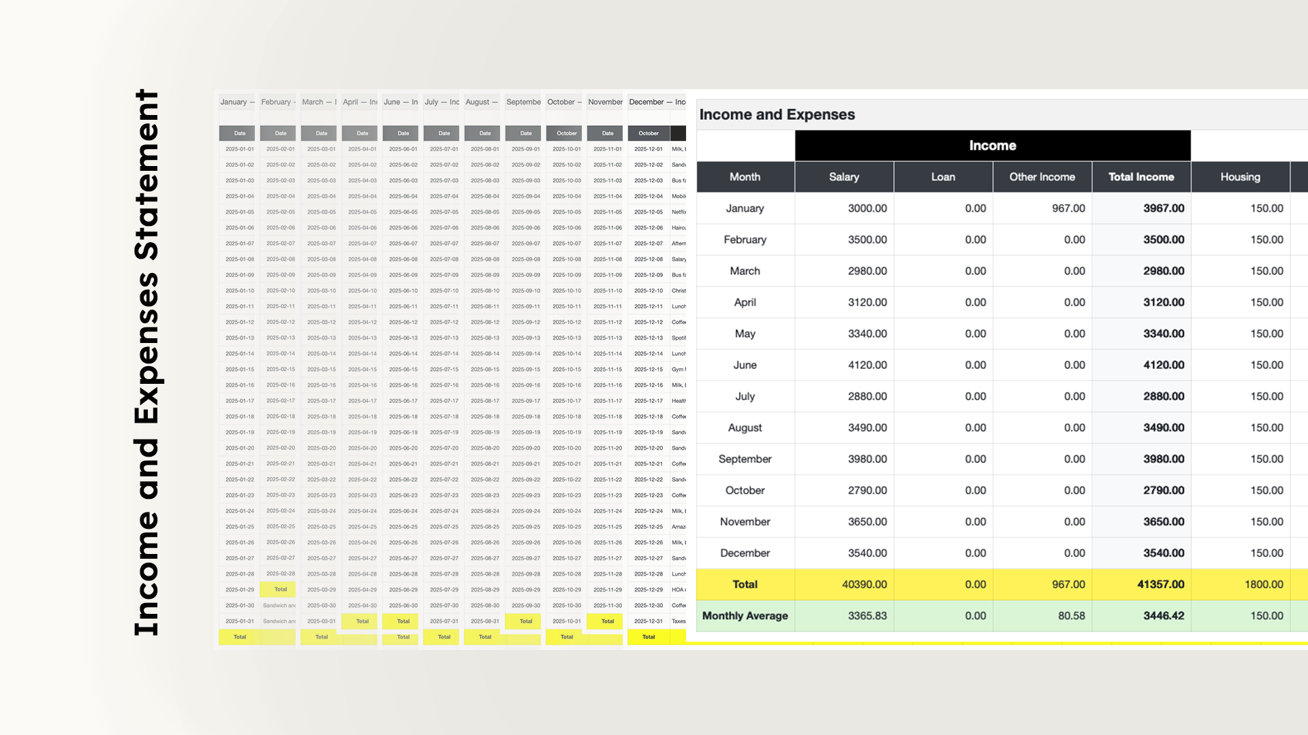Image resolution: width=1308 pixels, height=735 pixels.
Task: Select the 'December' month row label in summary
Action: 745,553
